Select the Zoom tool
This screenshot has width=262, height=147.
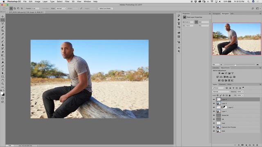pos(2,84)
